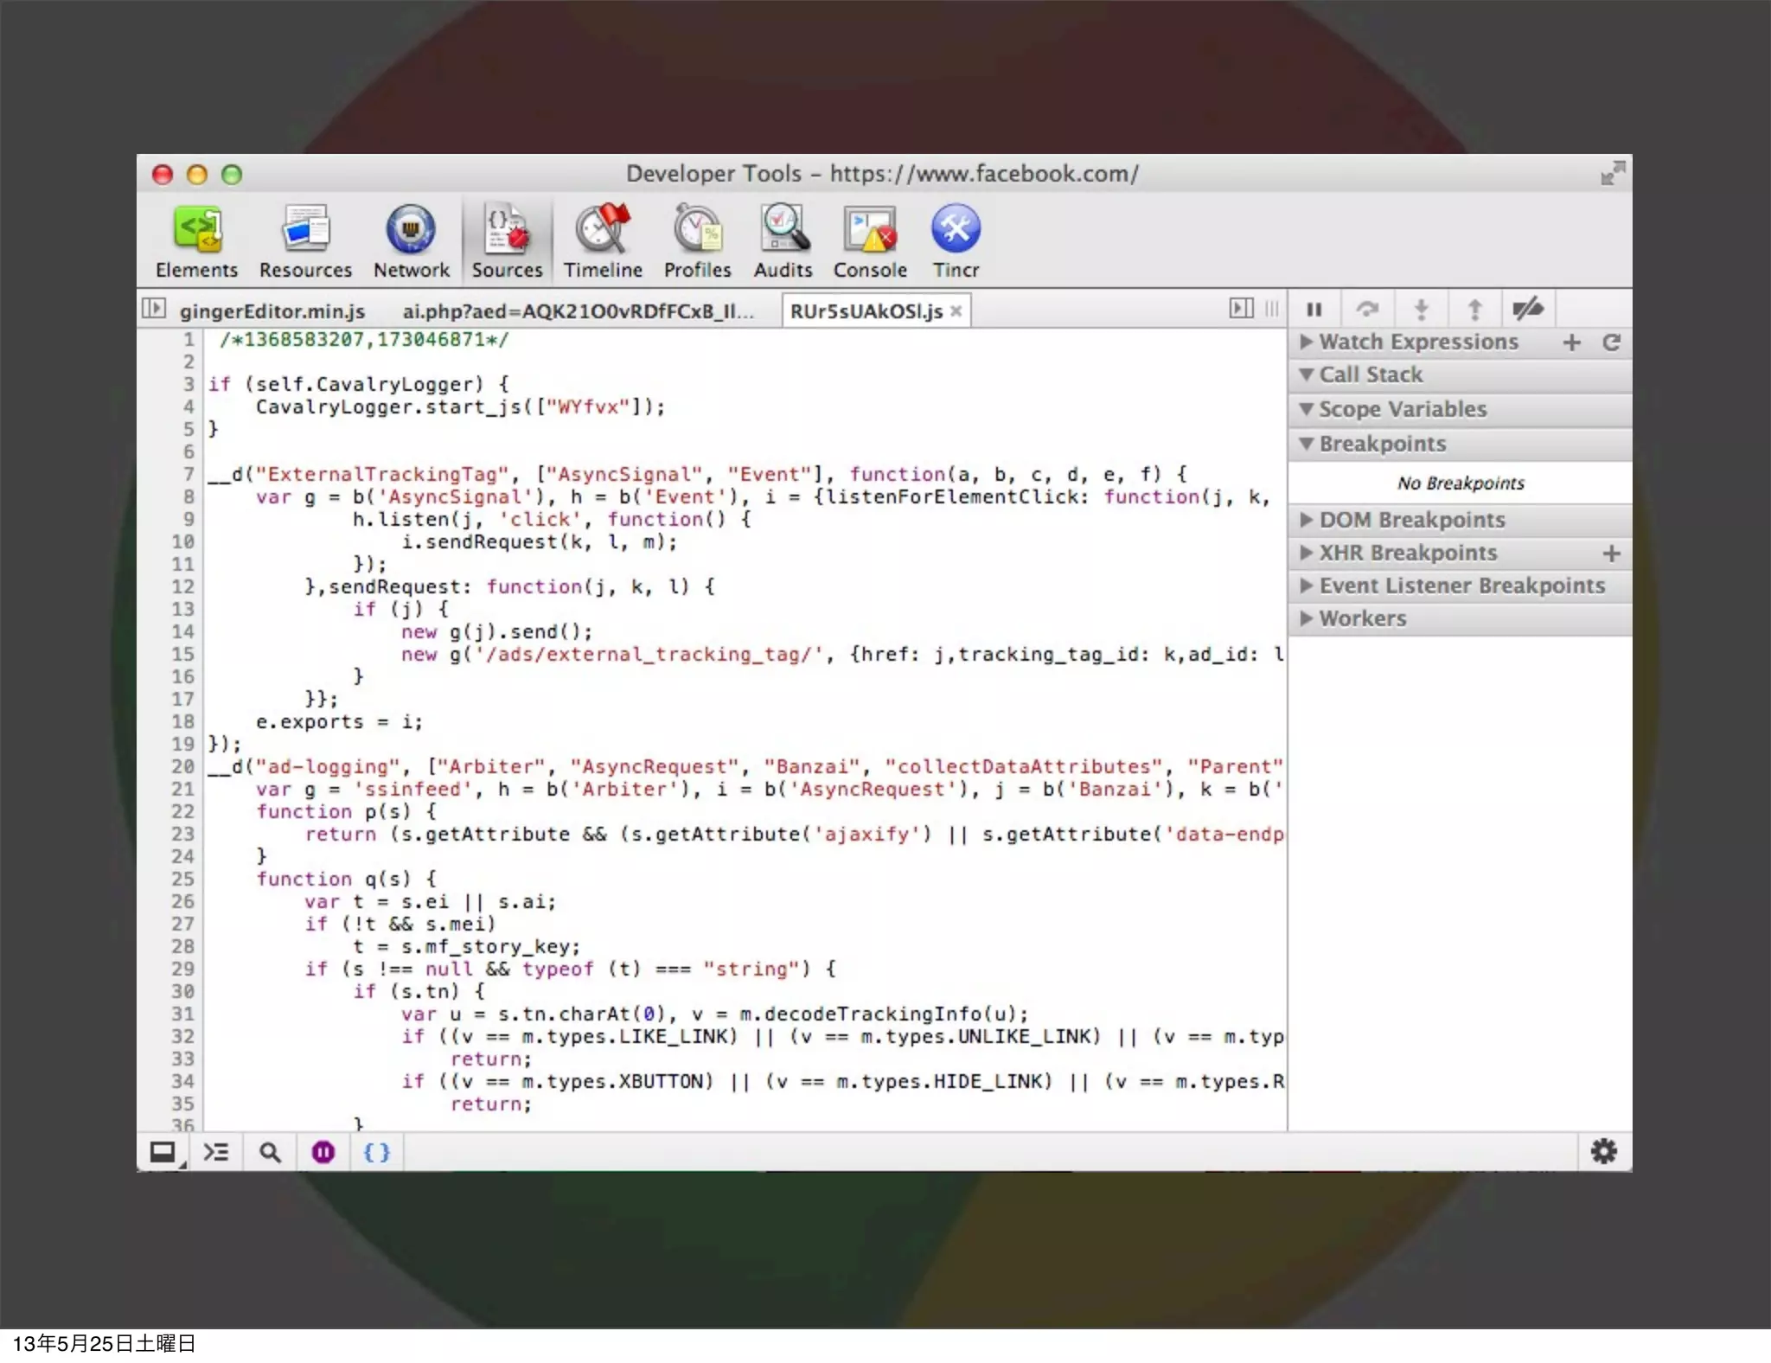This screenshot has width=1771, height=1363.
Task: Toggle pause on exceptions button
Action: (323, 1152)
